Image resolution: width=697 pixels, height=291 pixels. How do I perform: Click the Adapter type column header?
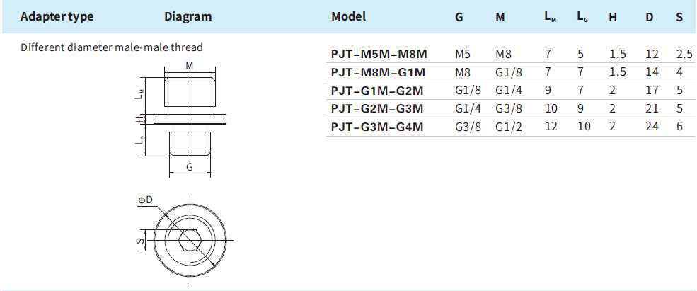click(56, 17)
